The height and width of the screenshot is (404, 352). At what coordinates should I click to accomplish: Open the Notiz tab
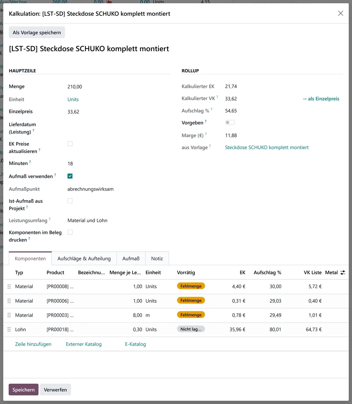click(157, 258)
